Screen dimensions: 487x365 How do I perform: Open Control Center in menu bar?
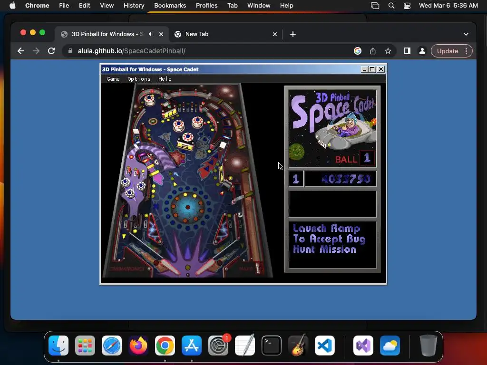coord(407,6)
